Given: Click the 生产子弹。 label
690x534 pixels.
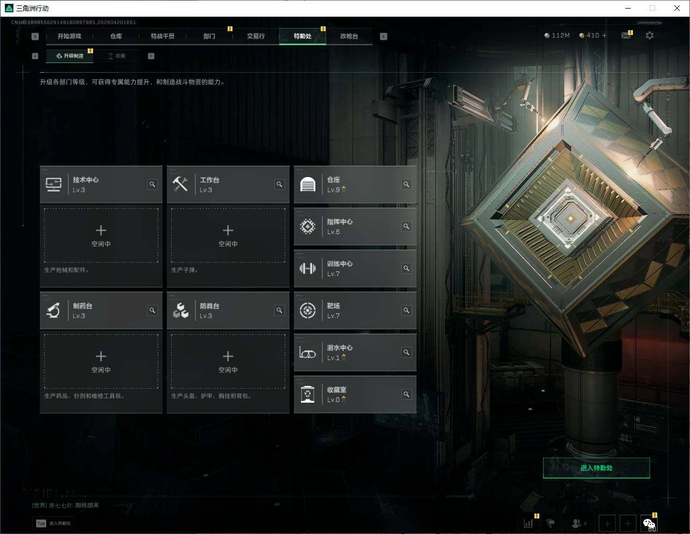Looking at the screenshot, I should pos(185,270).
